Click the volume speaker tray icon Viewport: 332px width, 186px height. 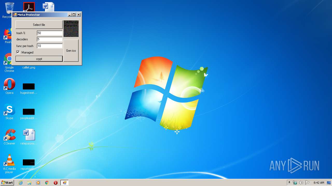pos(301,183)
